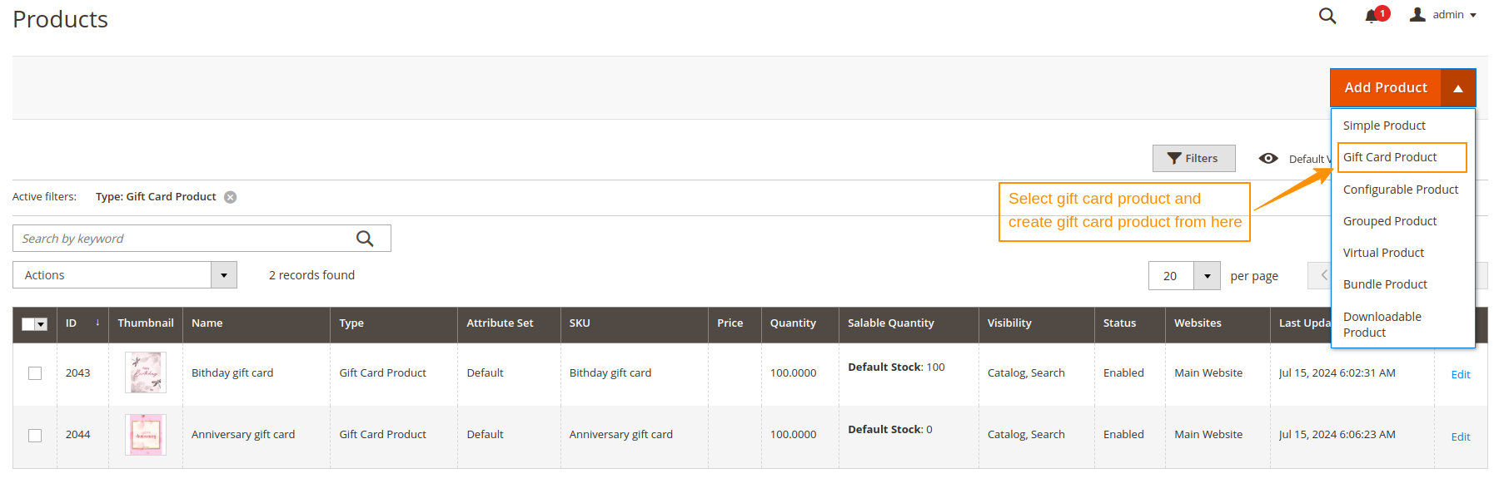Sort by Visibility column header
Image resolution: width=1509 pixels, height=503 pixels.
(1037, 323)
